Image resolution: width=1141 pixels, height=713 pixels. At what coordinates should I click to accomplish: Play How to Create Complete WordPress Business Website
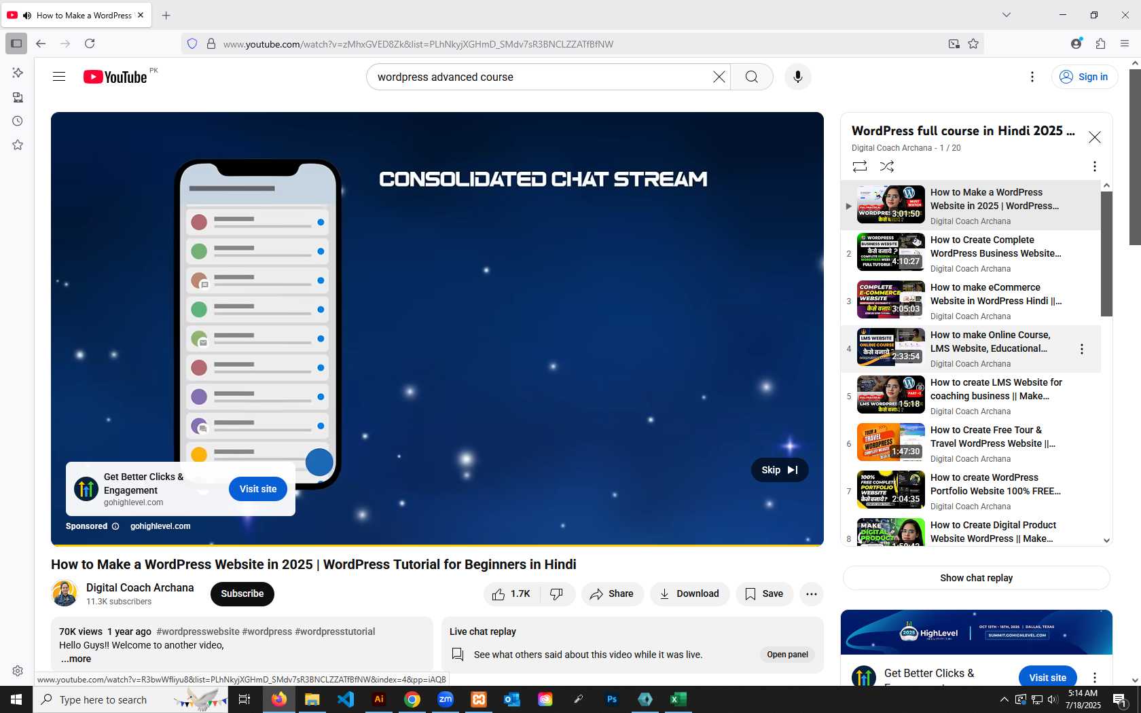(x=971, y=254)
